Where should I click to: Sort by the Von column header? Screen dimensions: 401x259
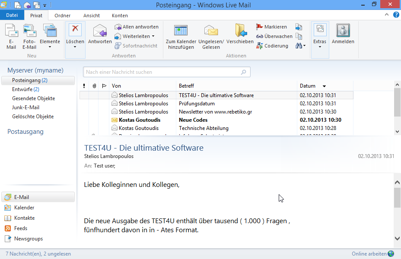[x=143, y=86]
